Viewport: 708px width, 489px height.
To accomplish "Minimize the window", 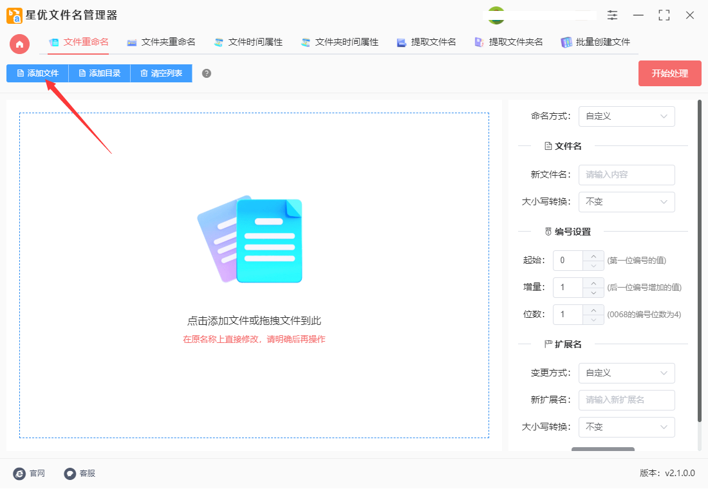I will point(638,15).
